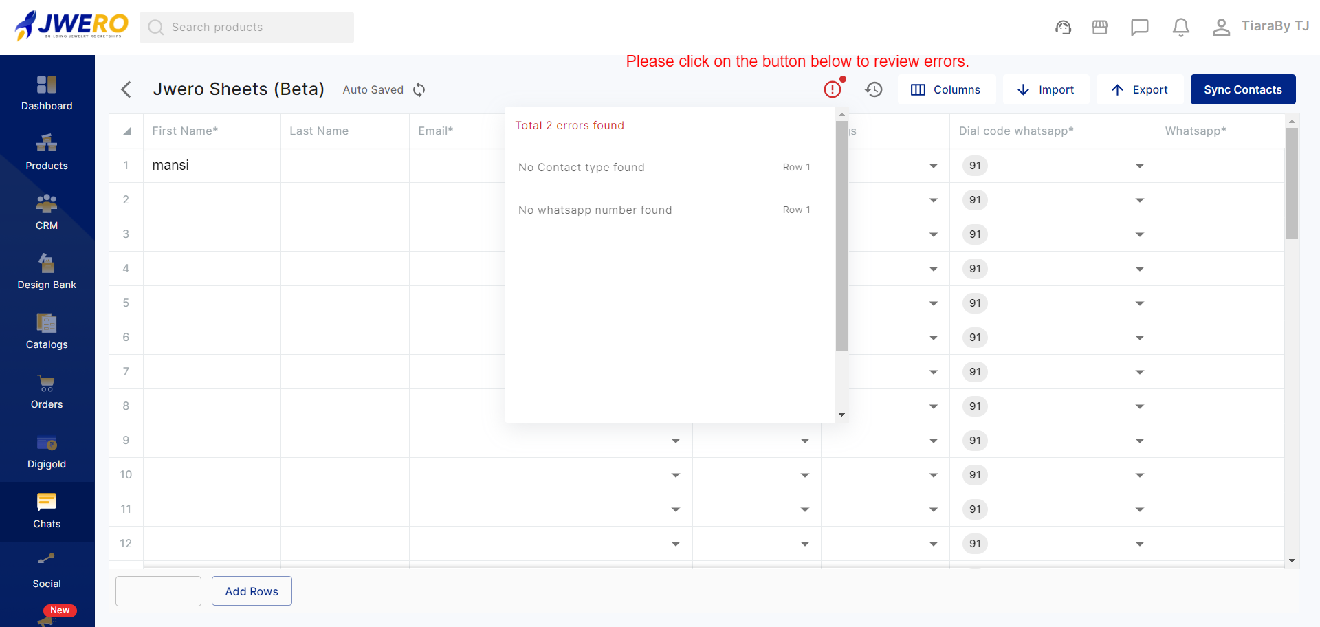
Task: Click the Sync Contacts button
Action: pos(1242,89)
